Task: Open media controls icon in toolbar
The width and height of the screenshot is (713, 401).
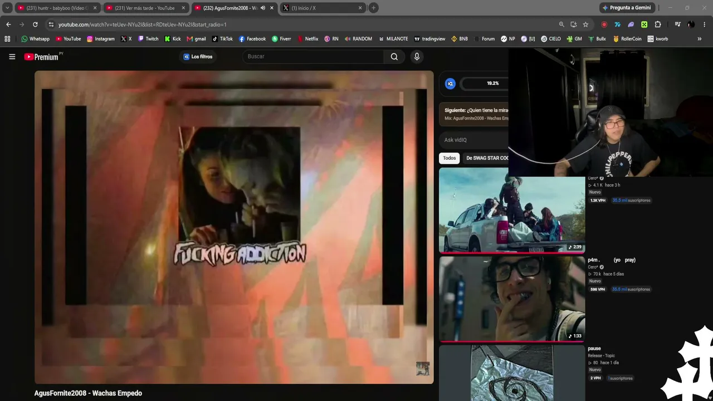Action: [677, 25]
